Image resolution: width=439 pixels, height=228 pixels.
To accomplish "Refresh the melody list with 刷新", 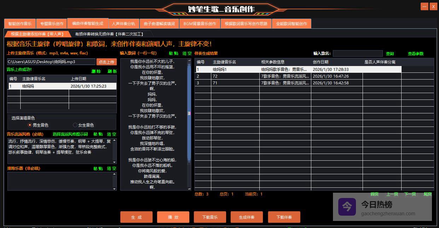I will click(112, 71).
